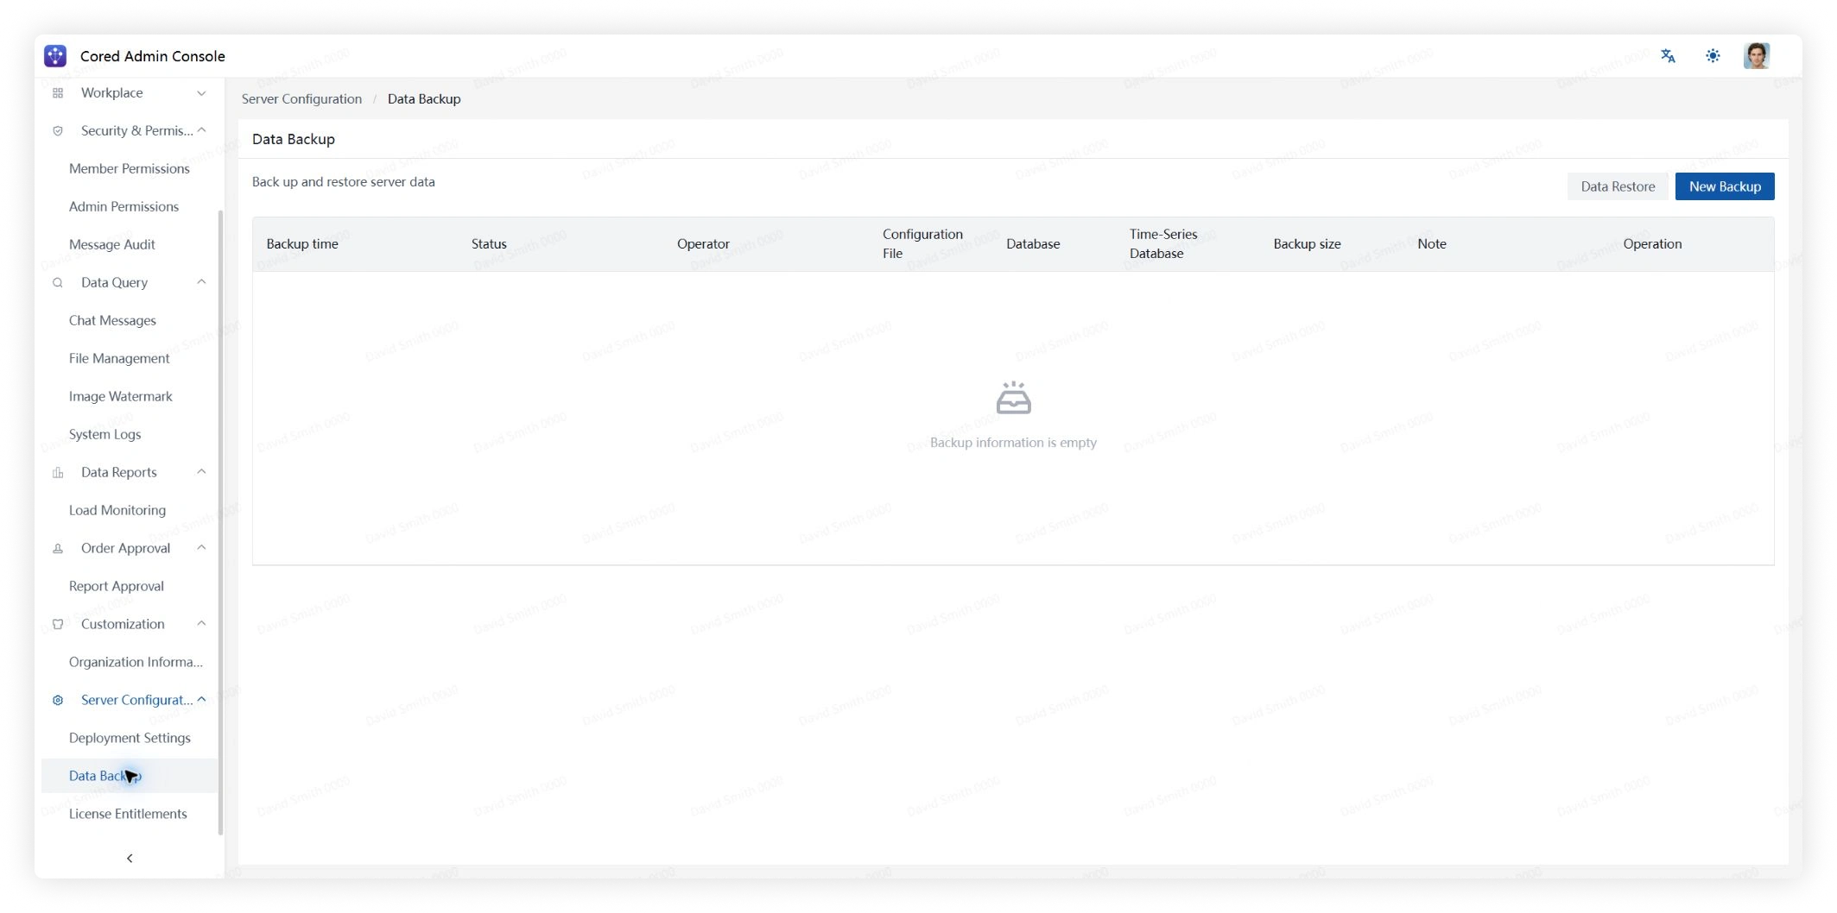Screen dimensions: 1837x913
Task: Click the Order Approval stamp icon
Action: coord(58,549)
